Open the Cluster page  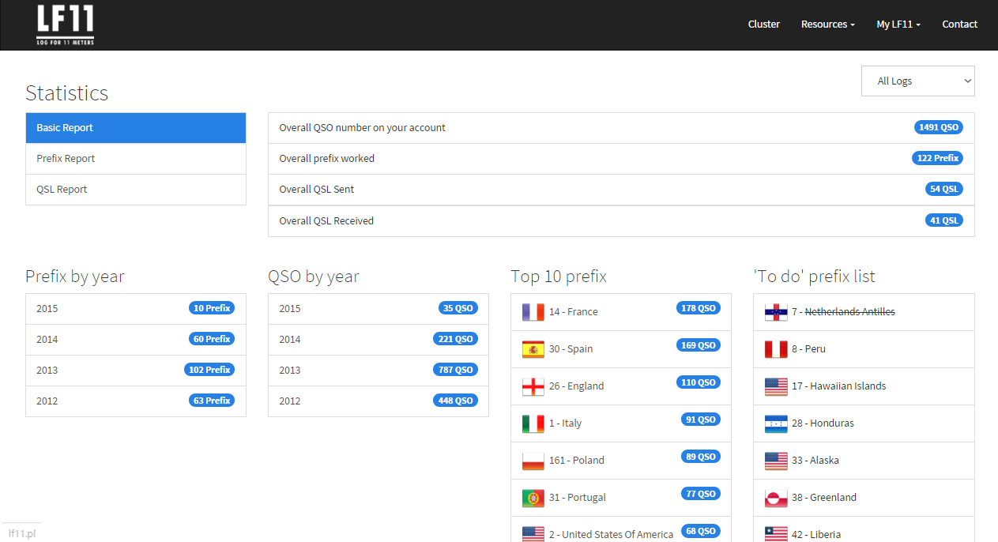point(763,24)
